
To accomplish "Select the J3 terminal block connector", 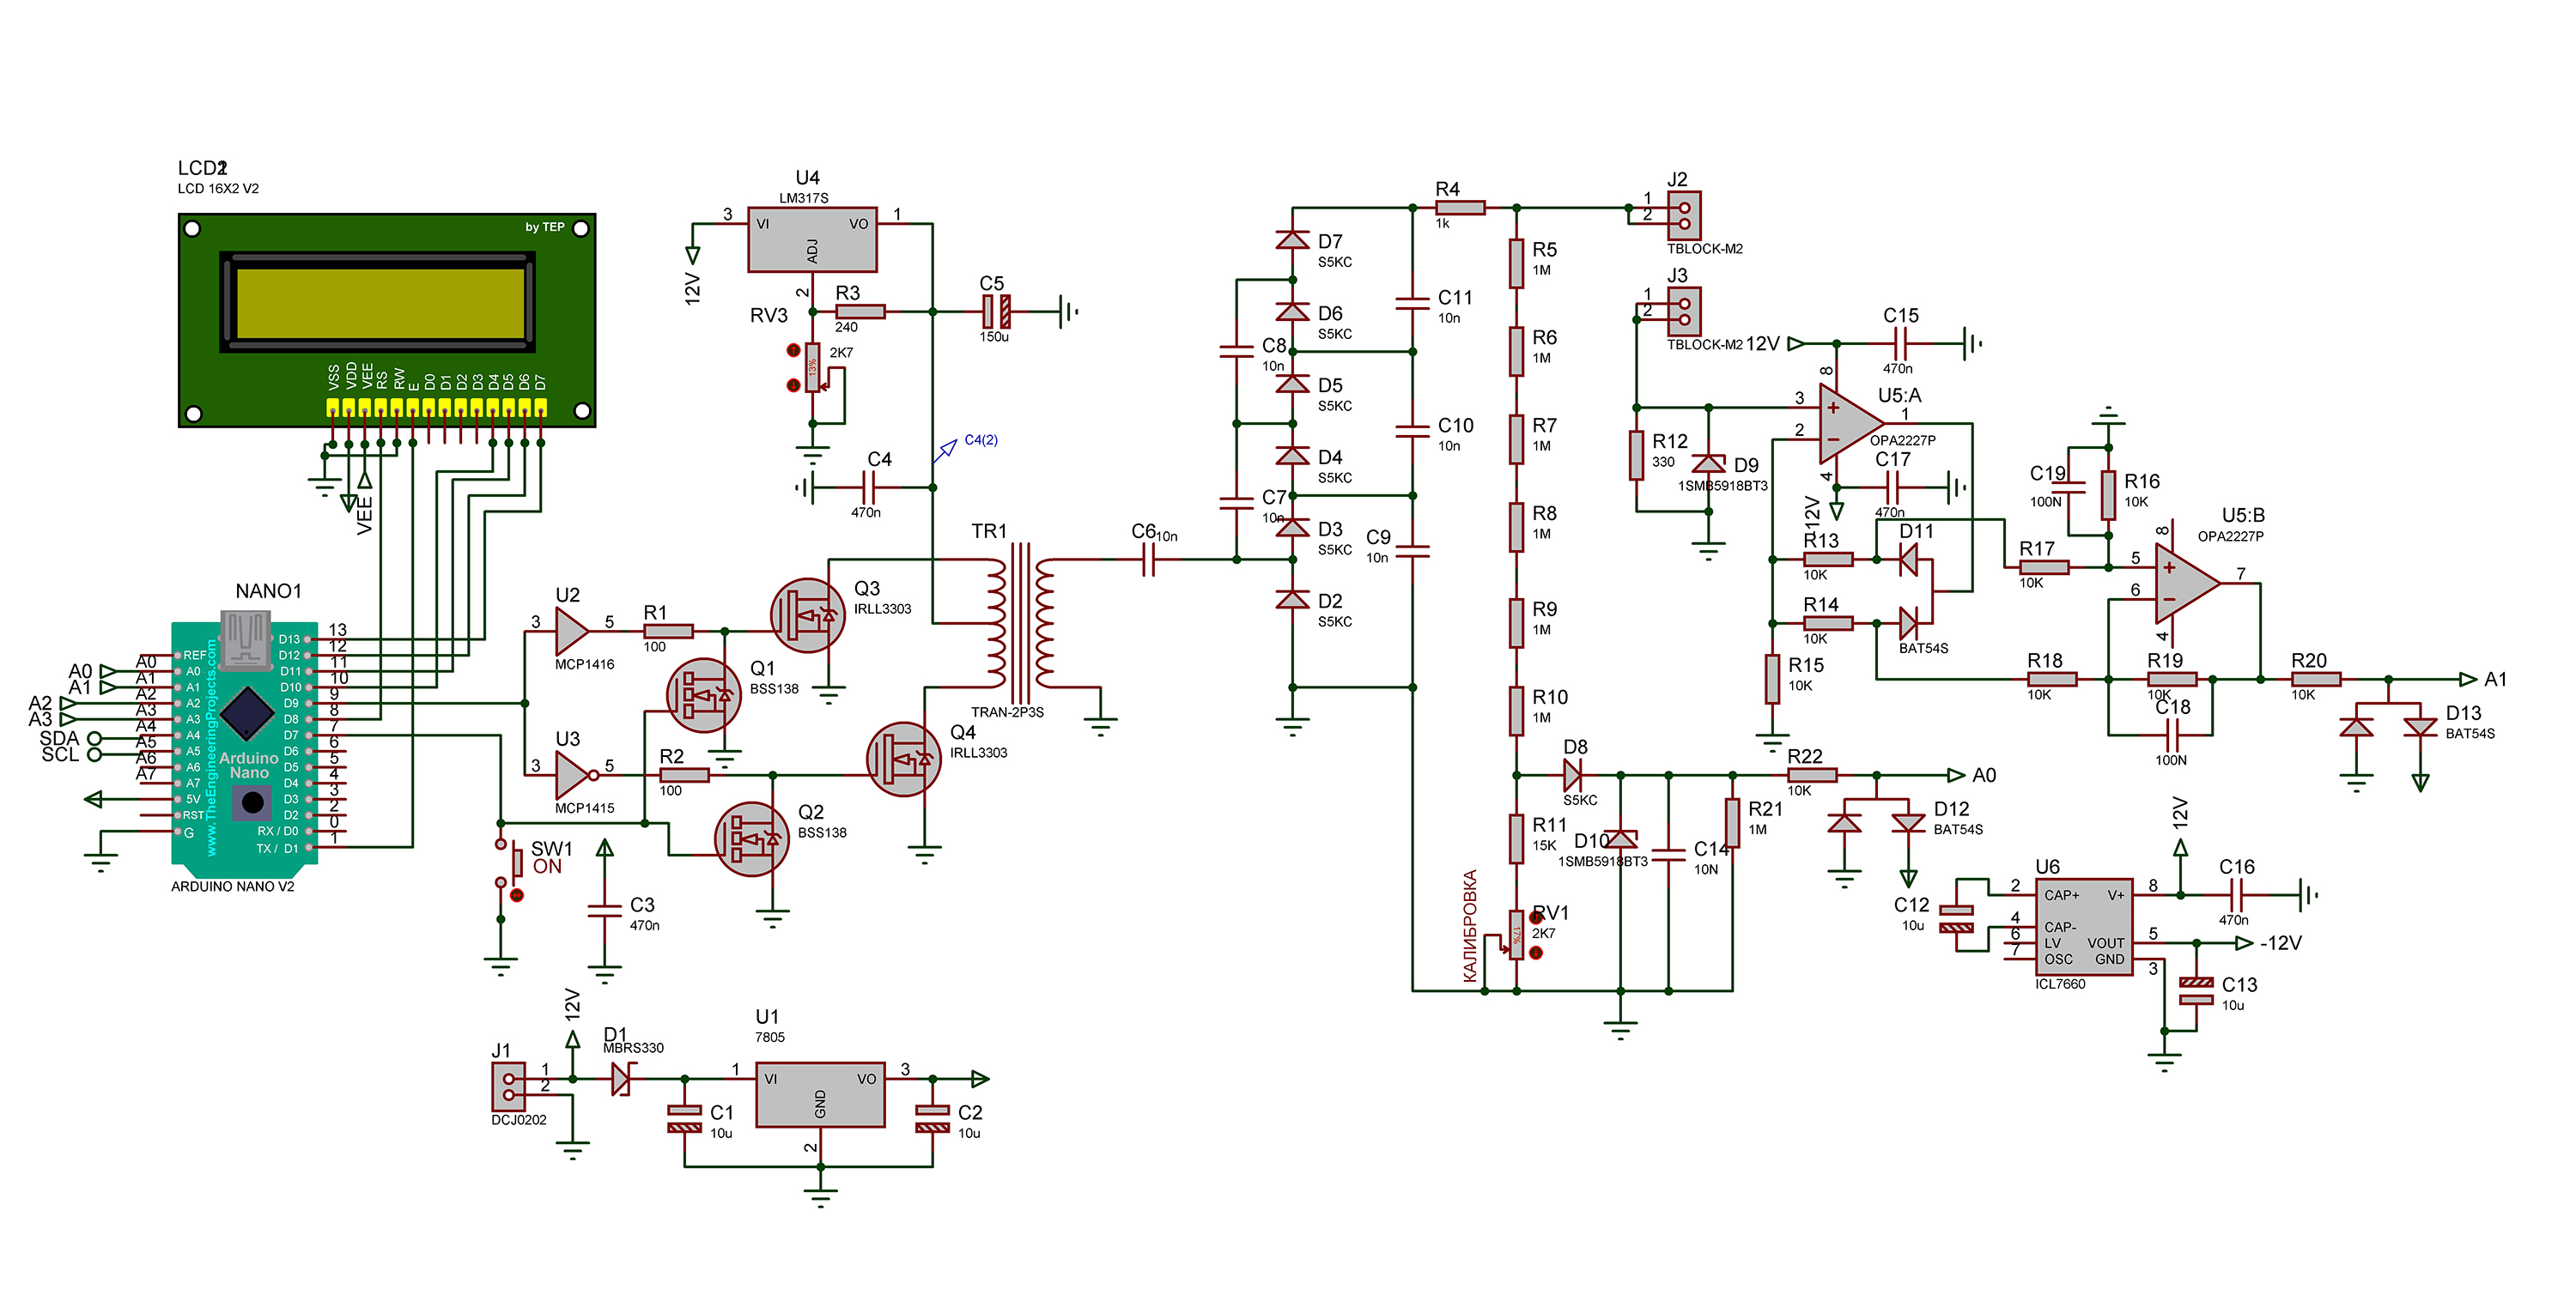I will point(1684,312).
